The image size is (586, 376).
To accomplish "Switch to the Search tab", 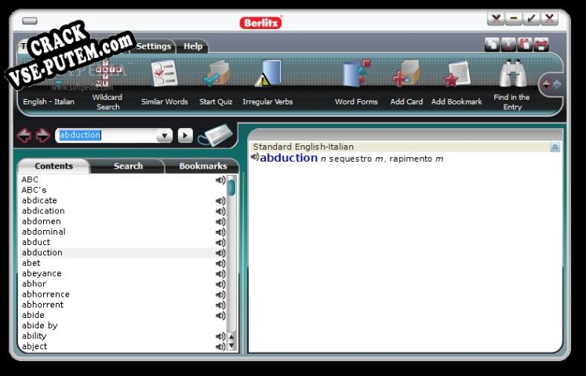I will click(128, 166).
